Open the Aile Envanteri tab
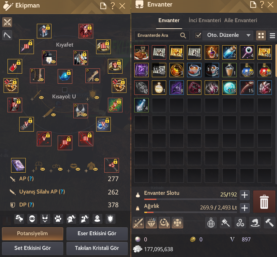277x257 pixels. (x=241, y=21)
